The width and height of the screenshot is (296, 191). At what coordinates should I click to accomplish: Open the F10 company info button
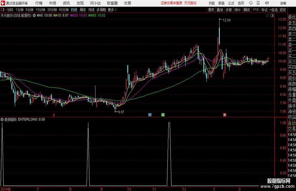[256, 10]
